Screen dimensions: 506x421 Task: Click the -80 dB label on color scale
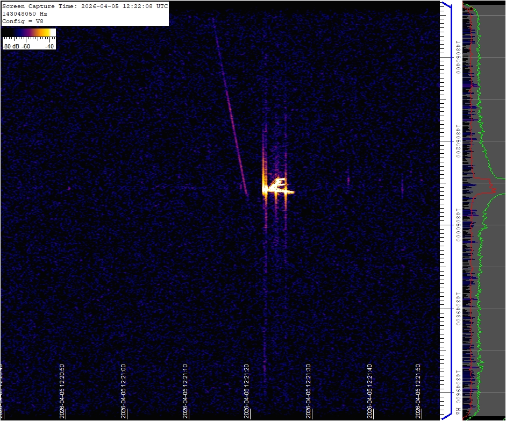10,46
